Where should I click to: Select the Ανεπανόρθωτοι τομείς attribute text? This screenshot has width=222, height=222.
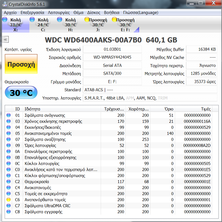point(45,200)
